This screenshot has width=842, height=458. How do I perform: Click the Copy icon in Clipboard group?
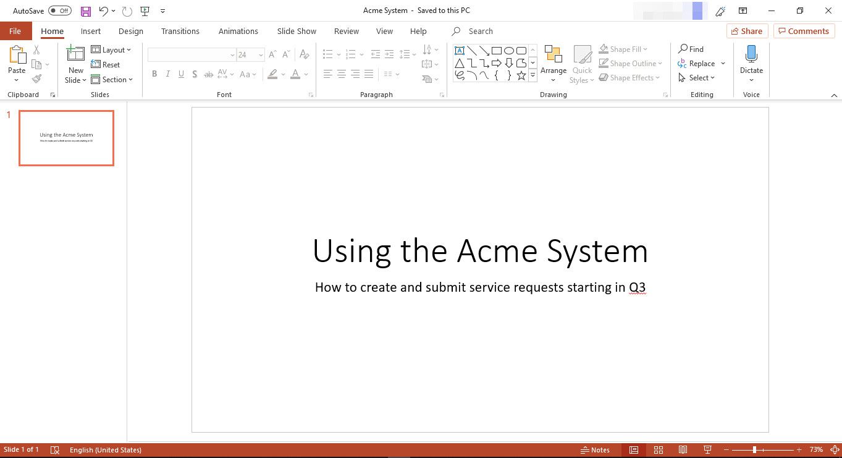(36, 64)
